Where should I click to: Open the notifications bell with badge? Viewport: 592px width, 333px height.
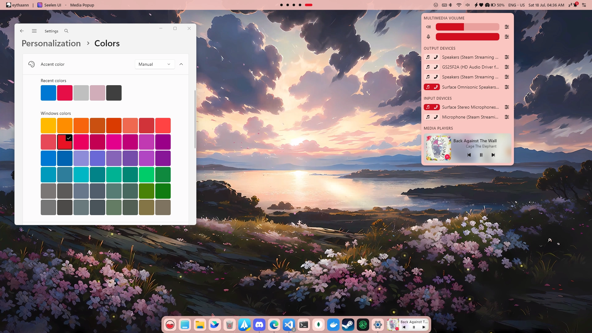point(575,5)
